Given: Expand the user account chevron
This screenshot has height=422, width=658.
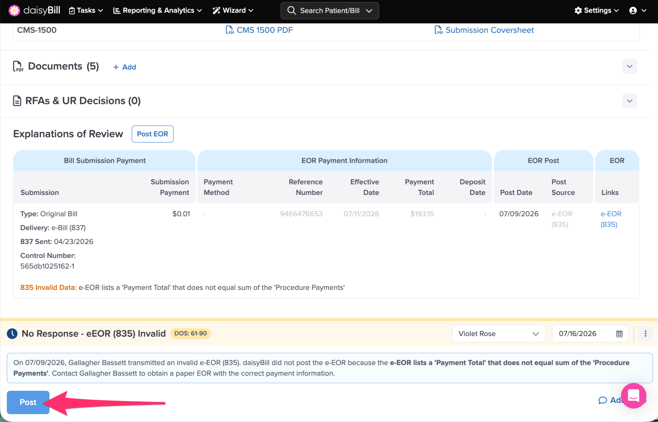Looking at the screenshot, I should (644, 11).
